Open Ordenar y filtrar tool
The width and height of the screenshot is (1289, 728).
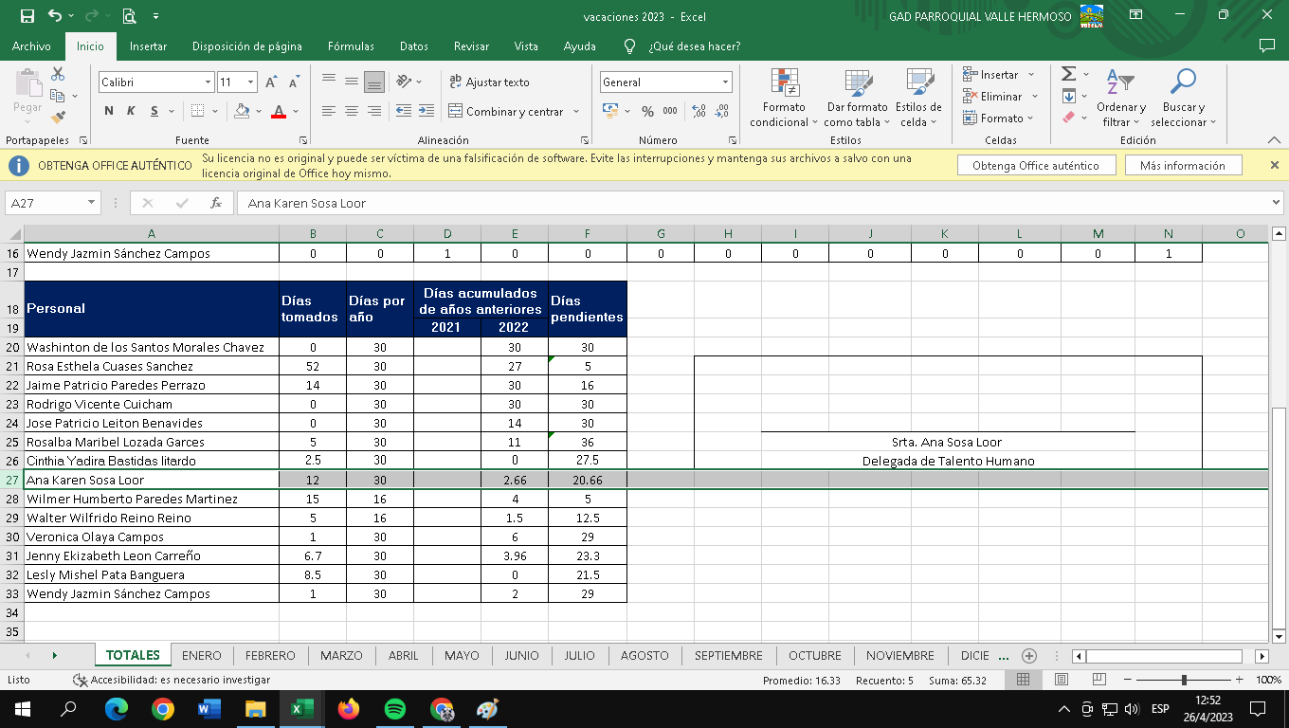1120,99
